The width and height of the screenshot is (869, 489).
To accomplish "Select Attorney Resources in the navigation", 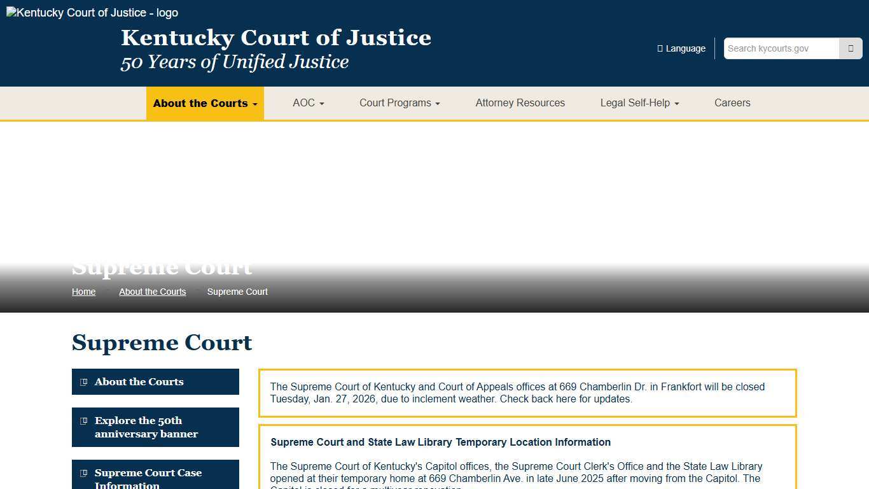I will [520, 103].
